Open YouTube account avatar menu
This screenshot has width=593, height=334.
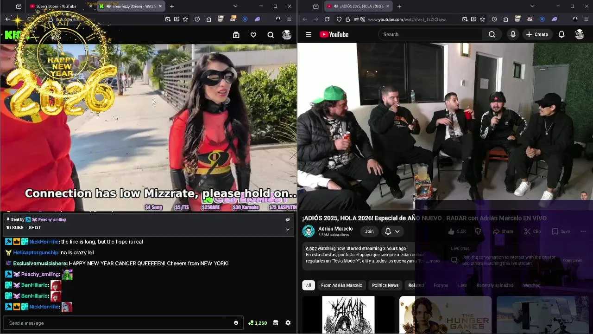[580, 34]
